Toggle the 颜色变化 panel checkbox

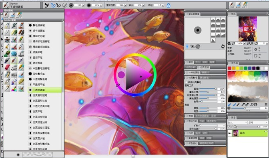click(x=187, y=143)
